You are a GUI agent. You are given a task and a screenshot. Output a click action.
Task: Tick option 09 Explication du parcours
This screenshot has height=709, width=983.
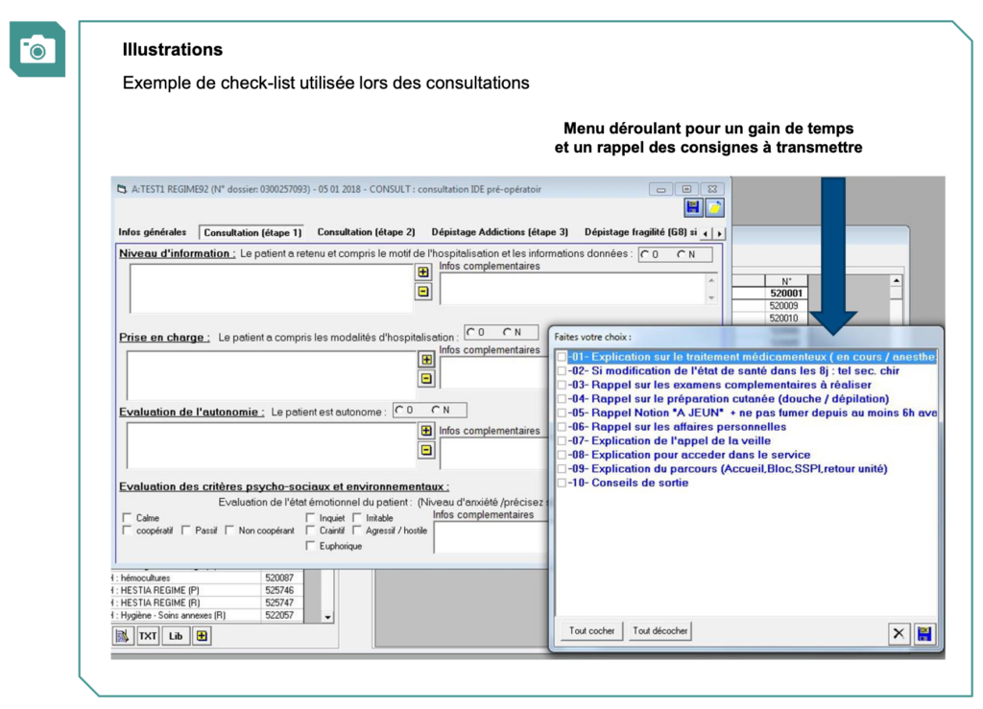pyautogui.click(x=562, y=469)
